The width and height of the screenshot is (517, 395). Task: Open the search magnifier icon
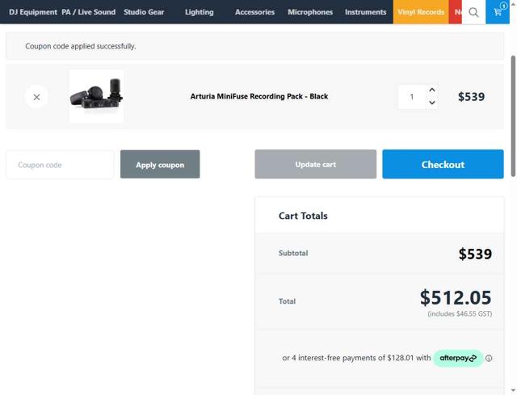tap(473, 12)
